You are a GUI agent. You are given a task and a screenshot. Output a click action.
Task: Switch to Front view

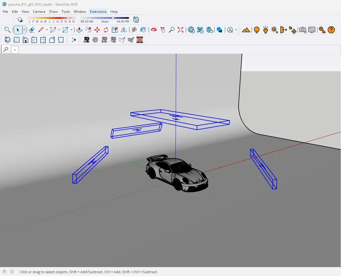coord(25,40)
